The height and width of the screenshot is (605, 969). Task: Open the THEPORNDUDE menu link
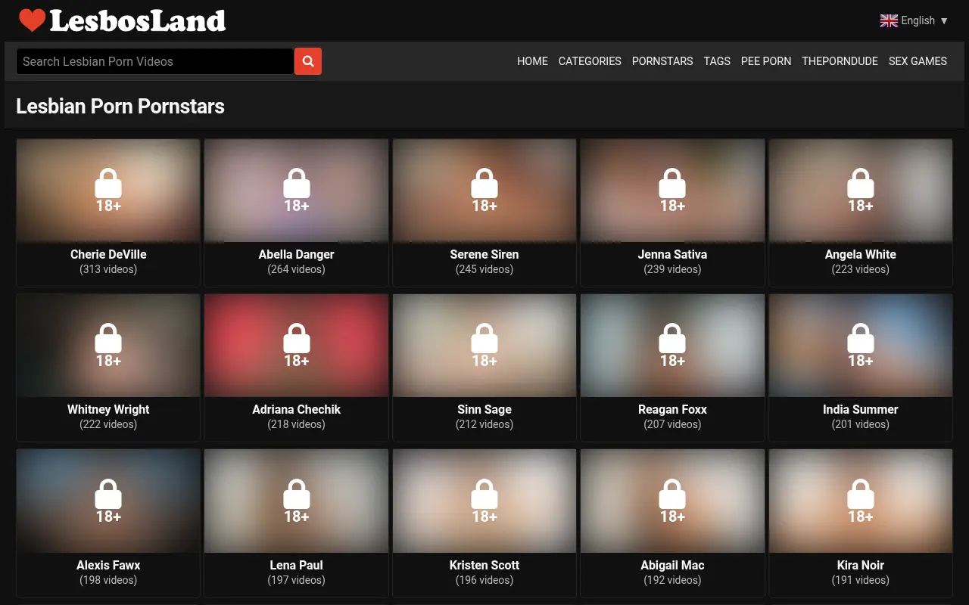(840, 61)
